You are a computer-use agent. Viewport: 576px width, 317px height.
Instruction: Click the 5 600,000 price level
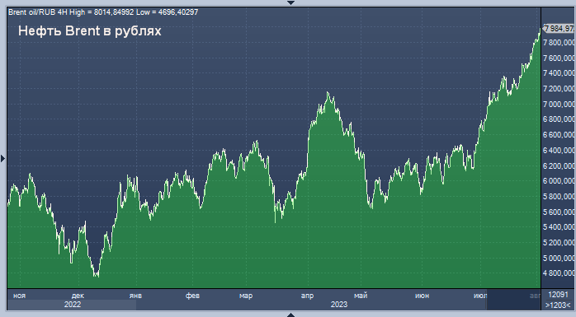(x=559, y=212)
